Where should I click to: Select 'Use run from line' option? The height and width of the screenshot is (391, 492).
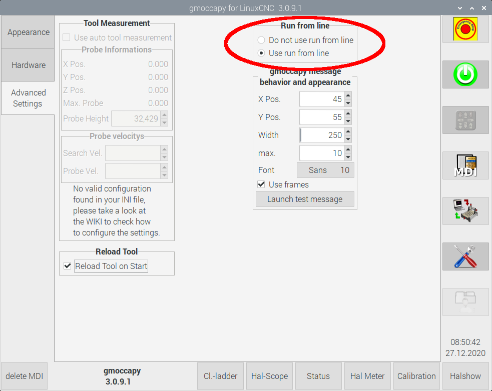pyautogui.click(x=261, y=53)
